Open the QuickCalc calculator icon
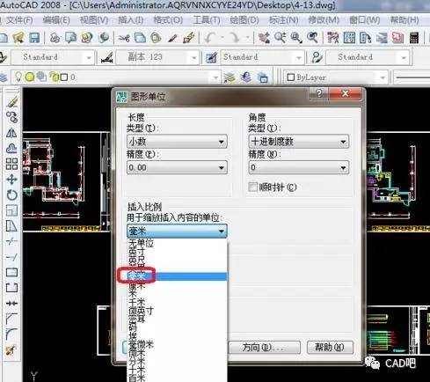 pyautogui.click(x=414, y=38)
